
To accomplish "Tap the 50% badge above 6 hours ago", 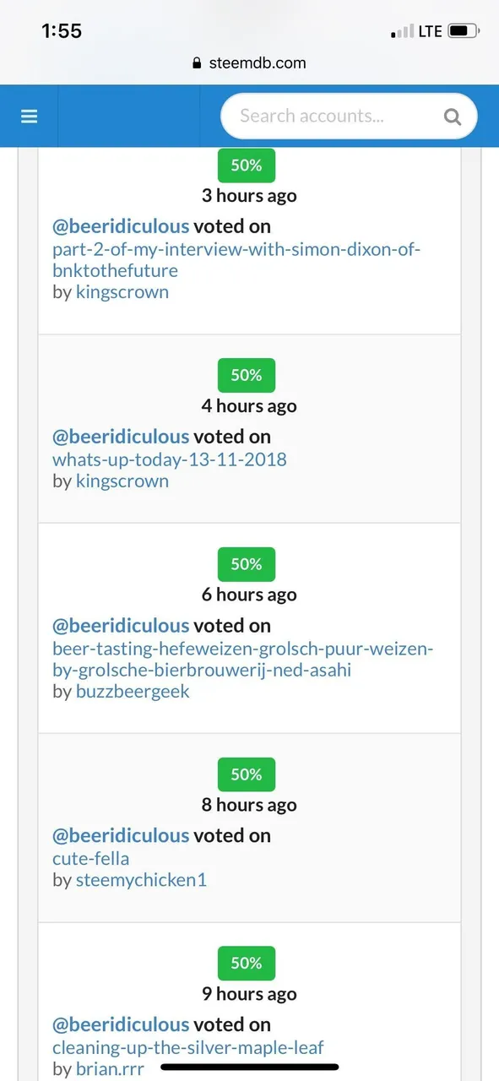I will [x=247, y=564].
